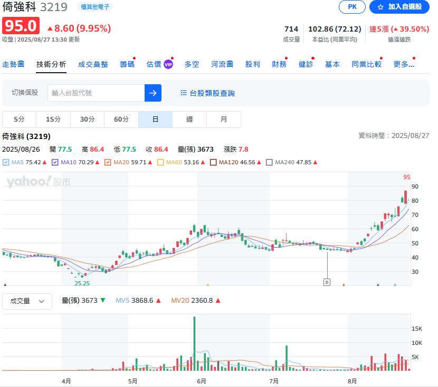Select the 15分 chart interval
Image resolution: width=438 pixels, height=387 pixels.
(53, 119)
